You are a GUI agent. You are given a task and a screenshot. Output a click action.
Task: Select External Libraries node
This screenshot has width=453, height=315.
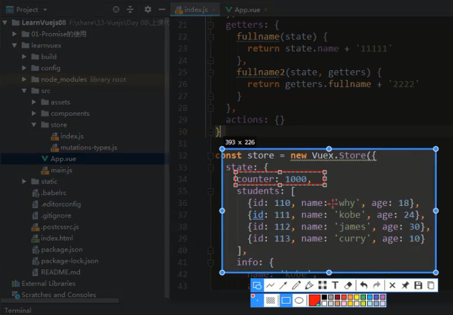(x=44, y=283)
